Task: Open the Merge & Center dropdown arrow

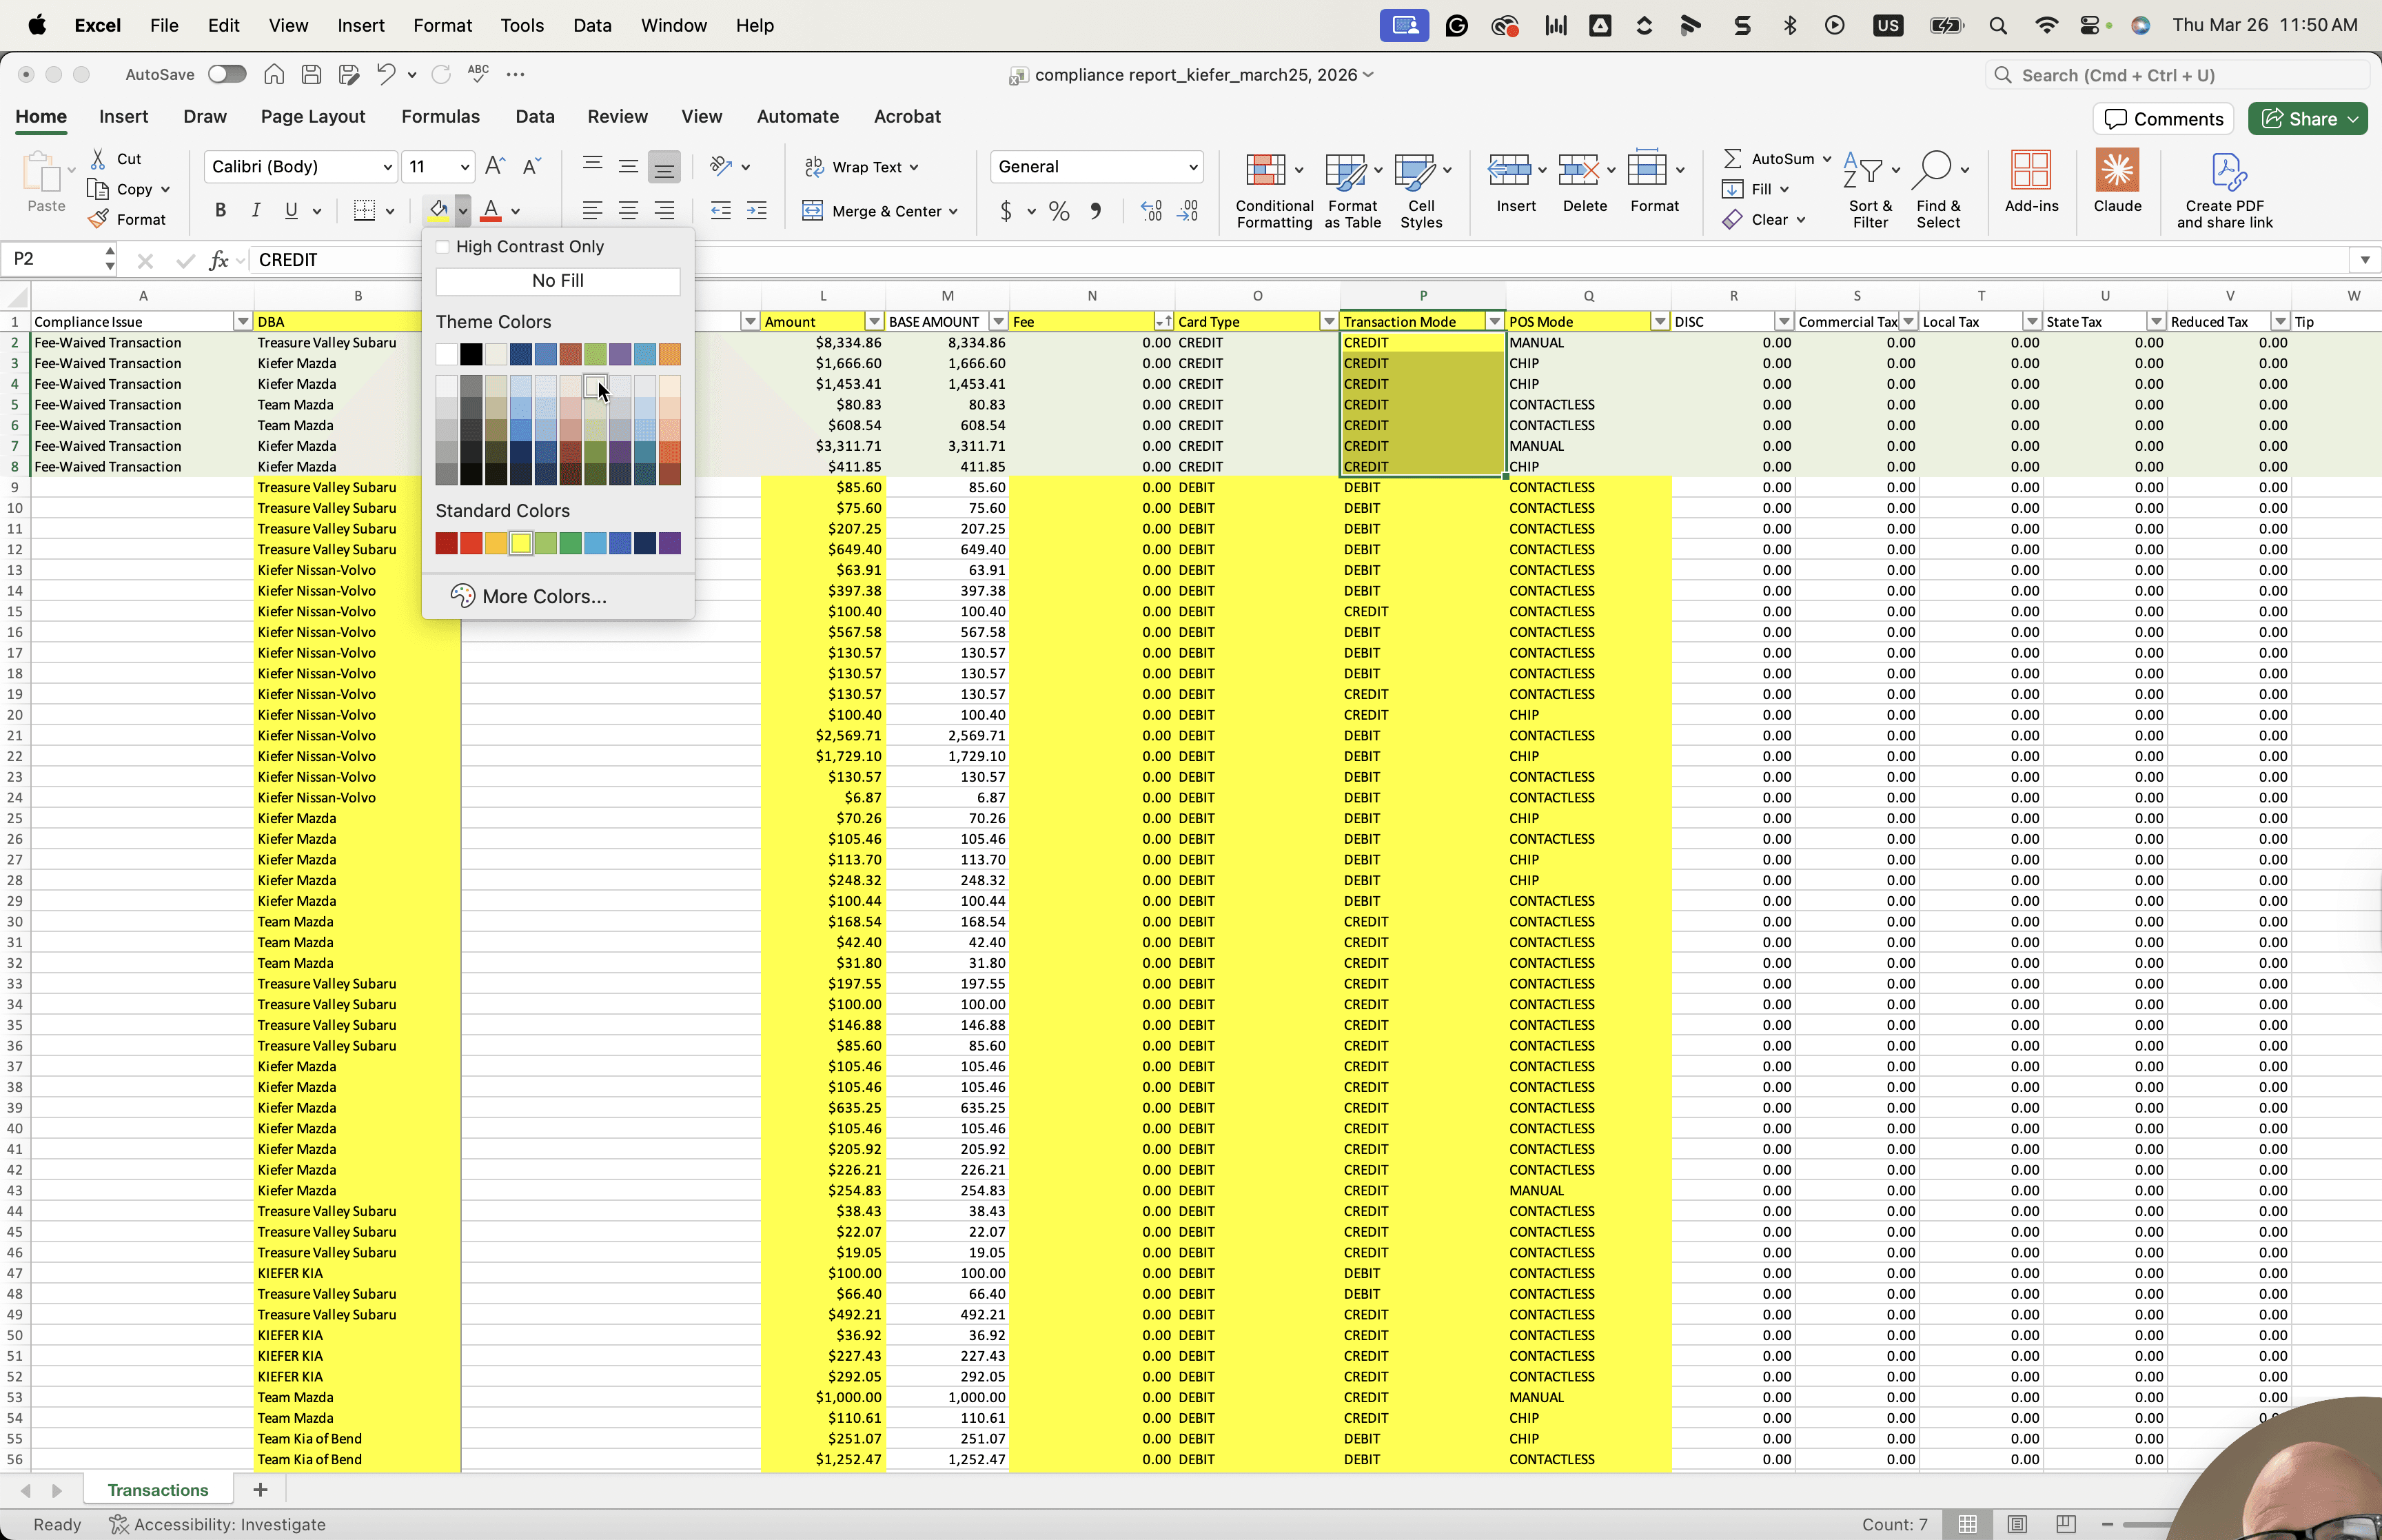Action: coord(954,211)
